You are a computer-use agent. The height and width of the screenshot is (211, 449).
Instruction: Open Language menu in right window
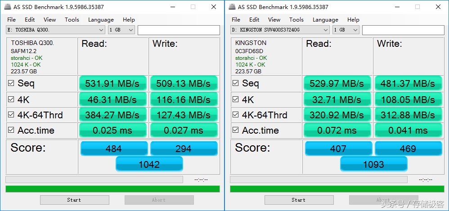tap(325, 19)
